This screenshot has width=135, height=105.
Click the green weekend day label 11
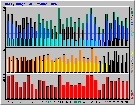tap(47, 102)
